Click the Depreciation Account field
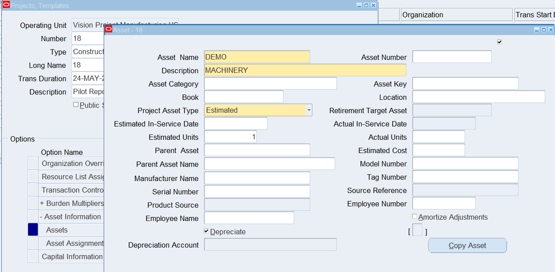The height and width of the screenshot is (272, 555). [271, 244]
